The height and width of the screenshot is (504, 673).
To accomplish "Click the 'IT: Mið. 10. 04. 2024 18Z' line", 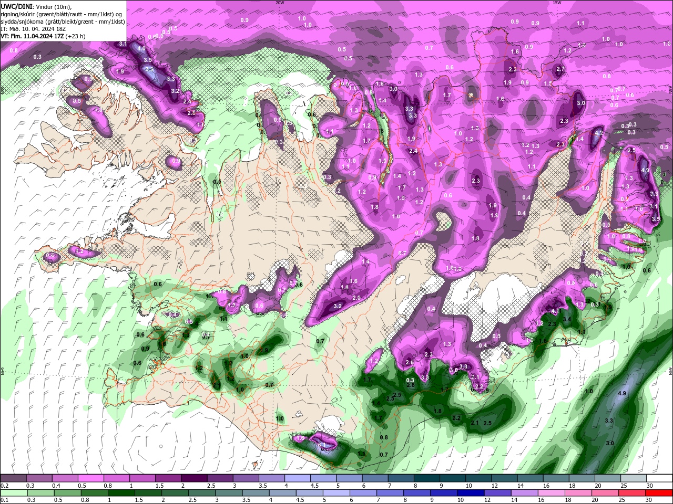I will pos(33,29).
